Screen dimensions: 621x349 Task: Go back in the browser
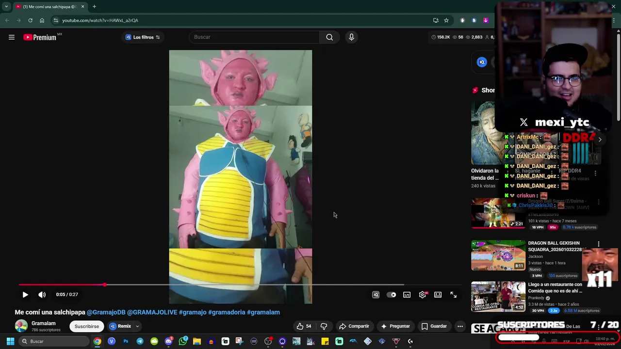(x=7, y=20)
